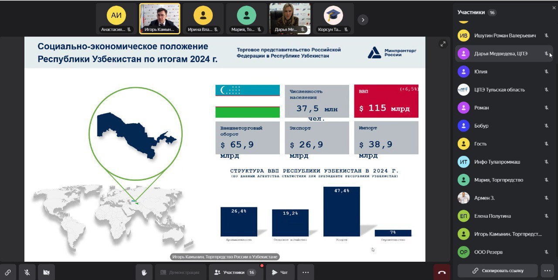This screenshot has width=558, height=280.
Task: Toggle the Участники panel button in the toolbar
Action: pos(235,272)
